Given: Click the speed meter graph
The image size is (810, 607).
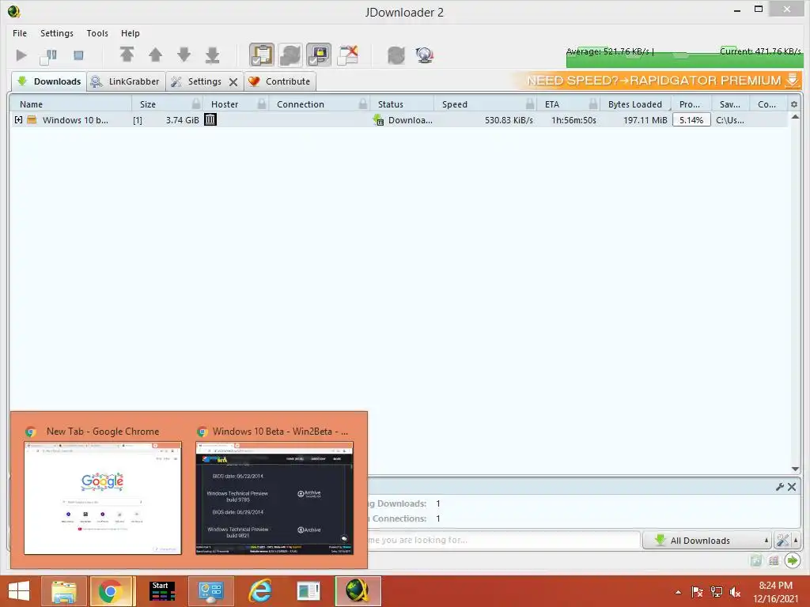Looking at the screenshot, I should point(684,57).
